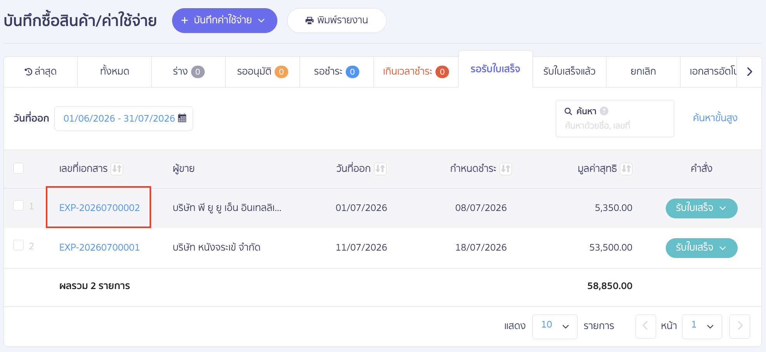Sort by เลขที่เอกสาร column

coord(117,169)
